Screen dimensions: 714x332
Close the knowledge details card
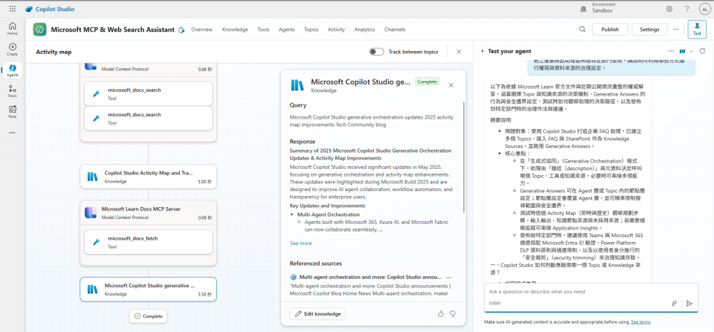451,85
